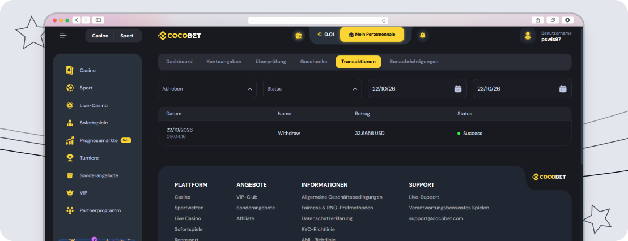Open the Kontoangaben tab
The image size is (628, 241).
(224, 62)
